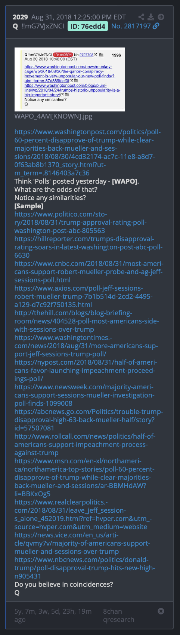This screenshot has height=635, width=180.
Task: Click the ID: 76edd4 badge
Action: [88, 26]
